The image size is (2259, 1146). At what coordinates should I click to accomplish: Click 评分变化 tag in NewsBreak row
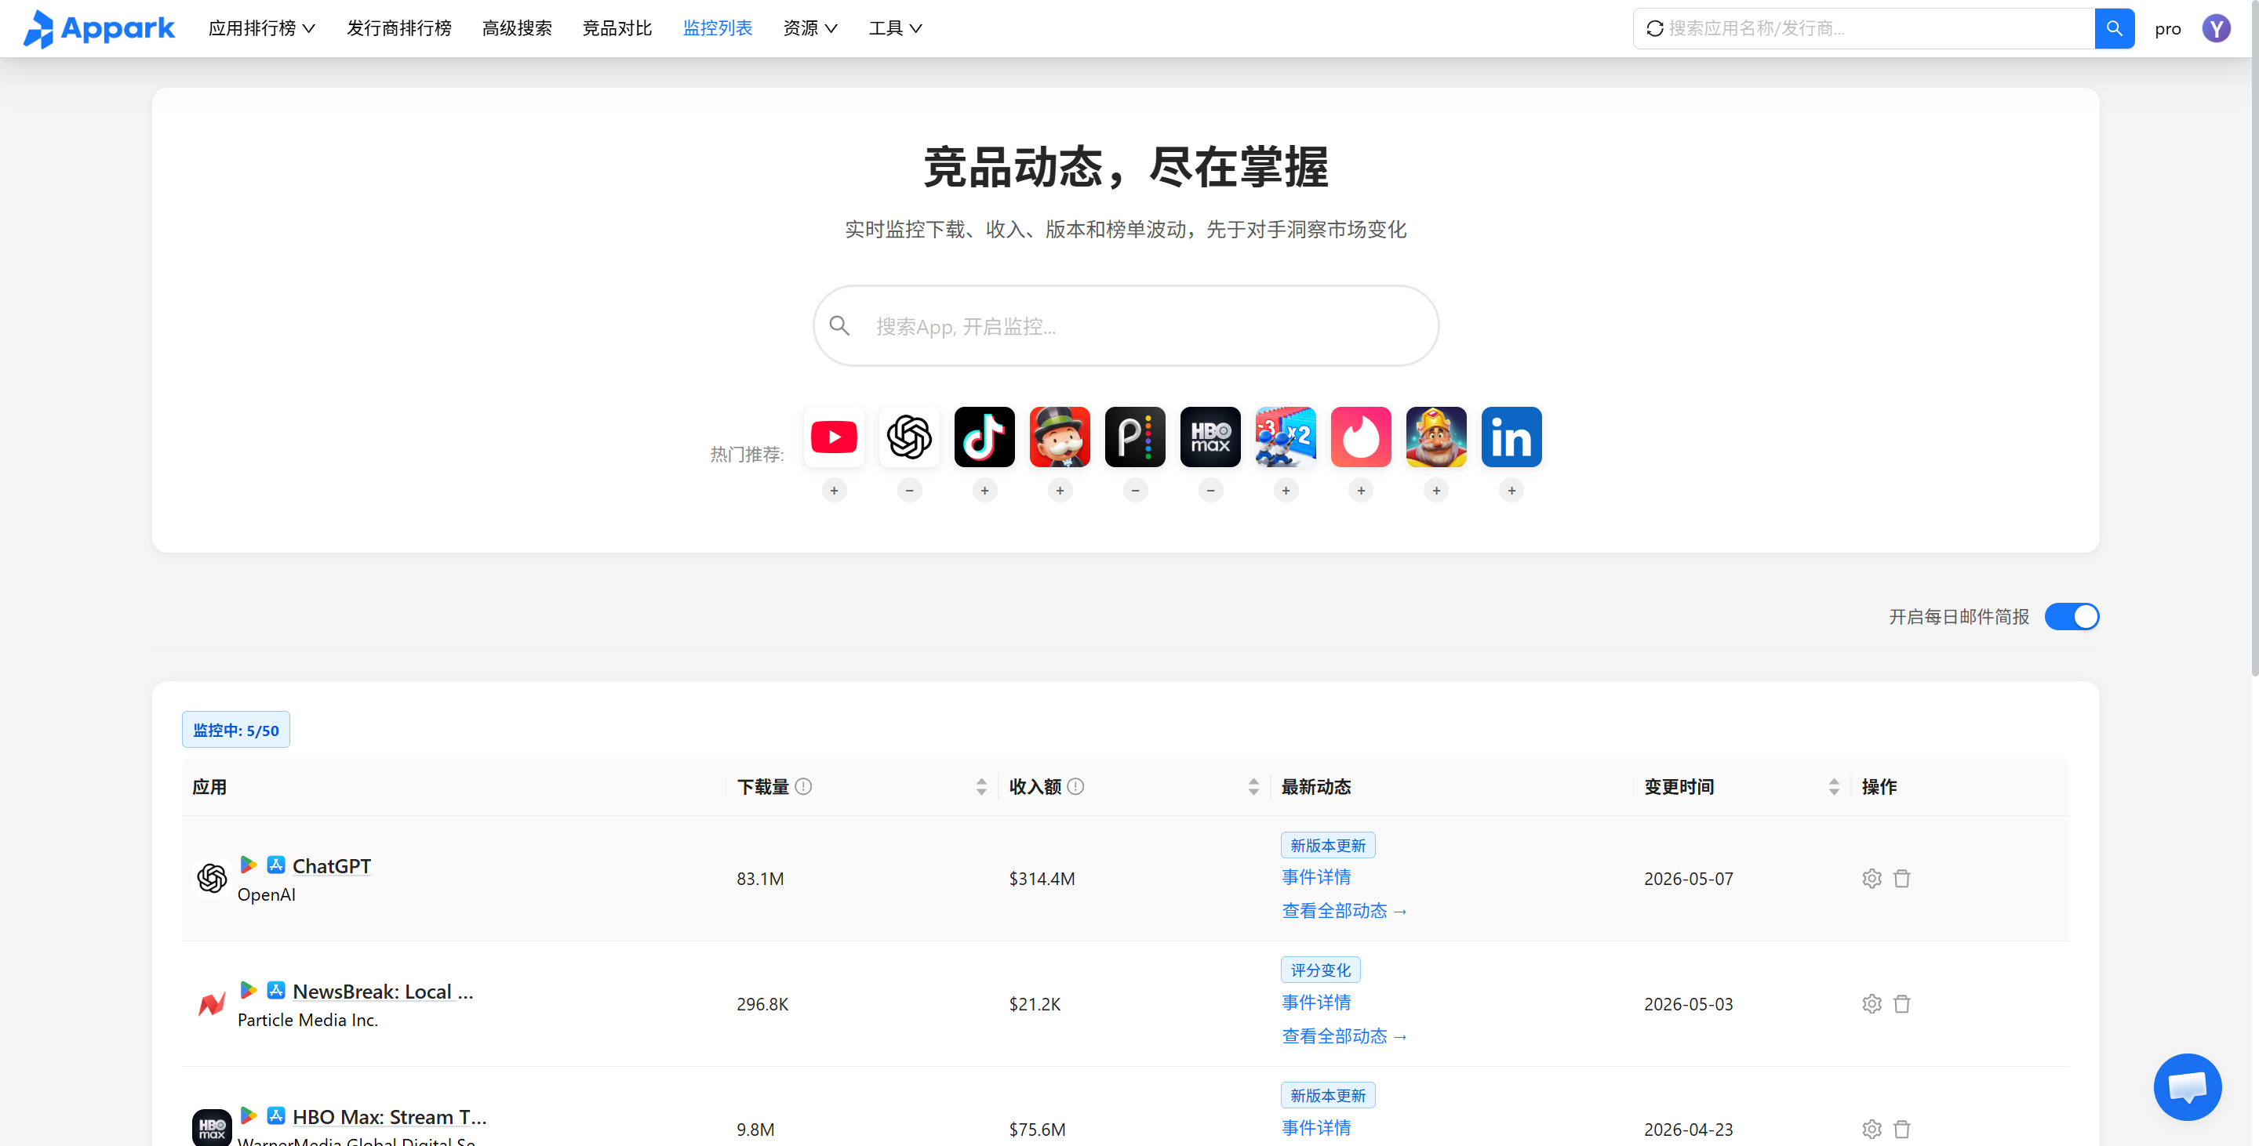pyautogui.click(x=1321, y=970)
